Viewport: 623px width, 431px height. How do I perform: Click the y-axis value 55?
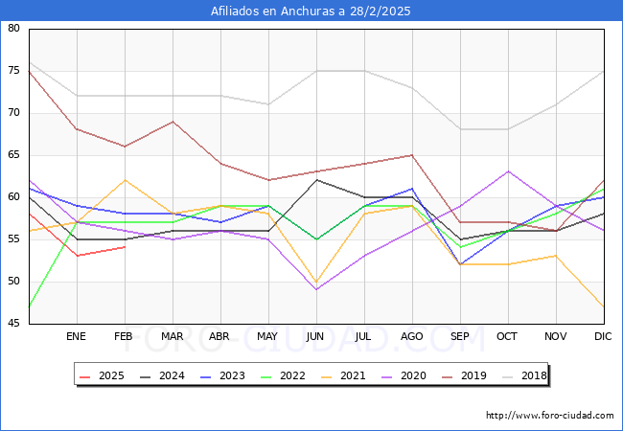click(13, 238)
